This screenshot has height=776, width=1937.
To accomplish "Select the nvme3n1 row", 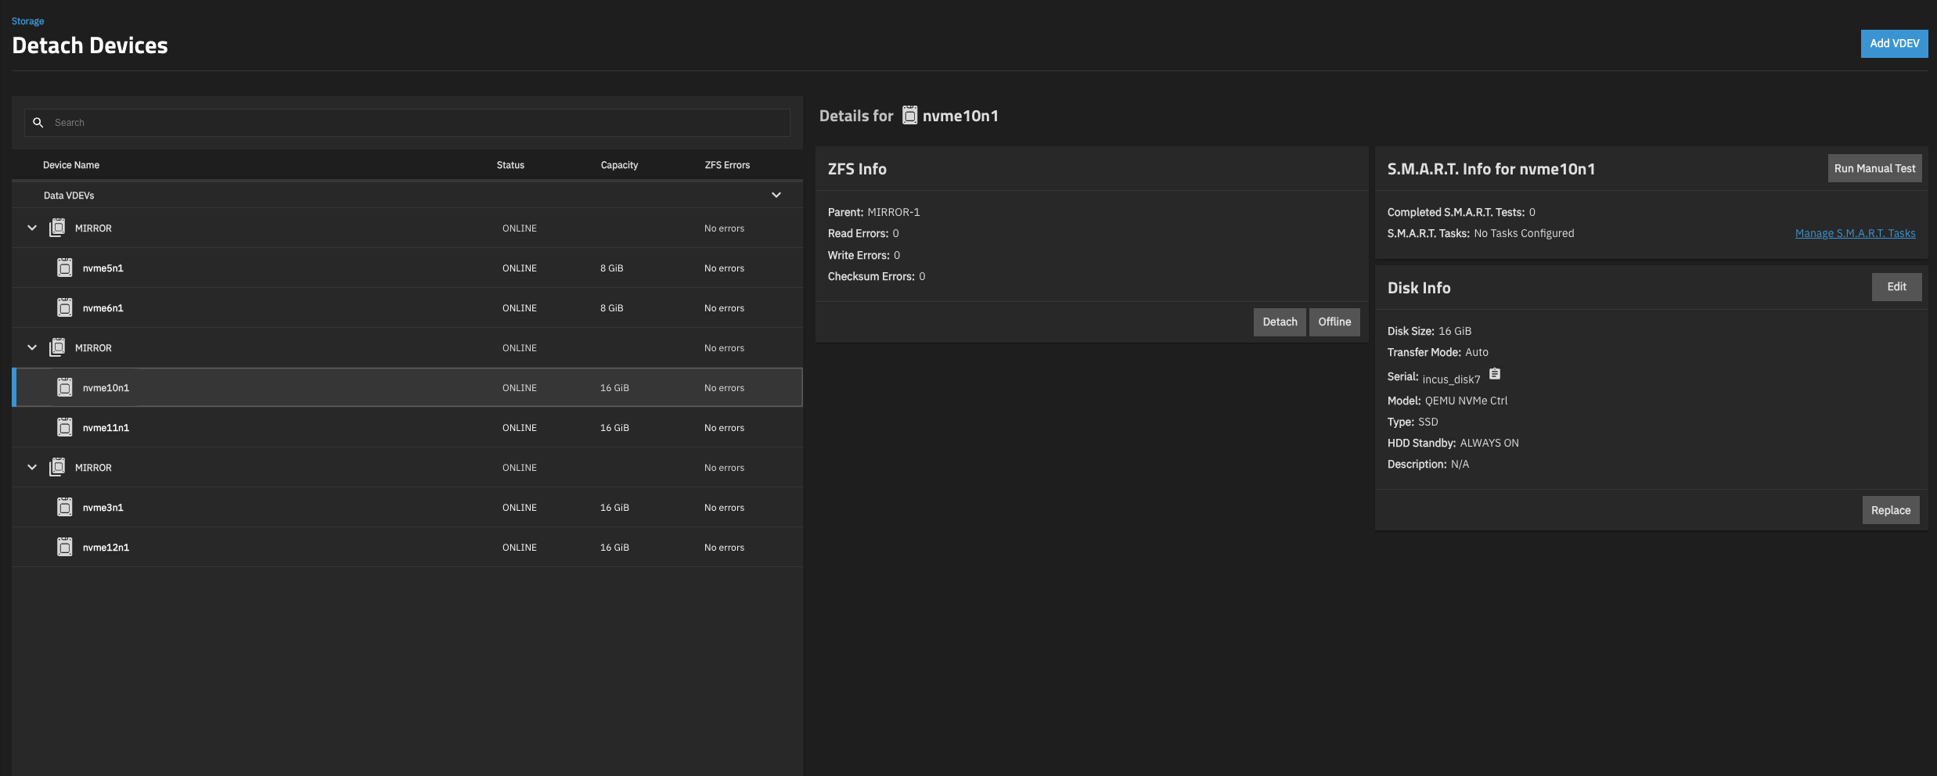I will (x=407, y=507).
